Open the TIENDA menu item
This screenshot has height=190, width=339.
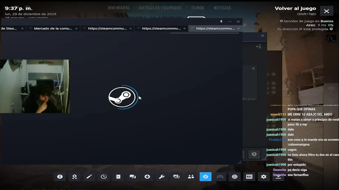[x=198, y=8]
